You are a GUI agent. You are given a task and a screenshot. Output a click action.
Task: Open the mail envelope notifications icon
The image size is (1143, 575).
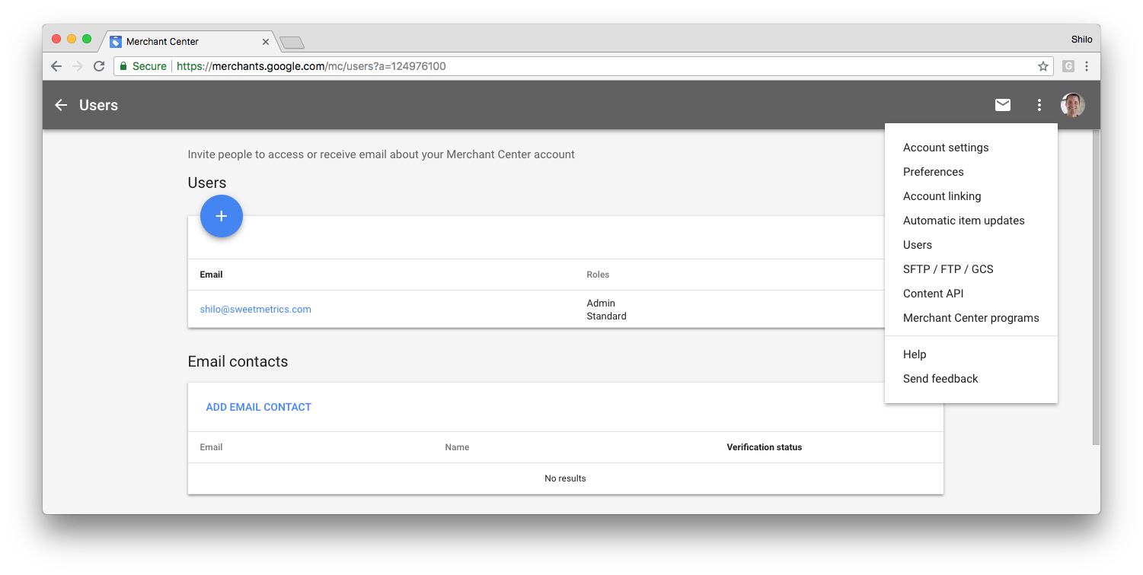tap(1003, 105)
